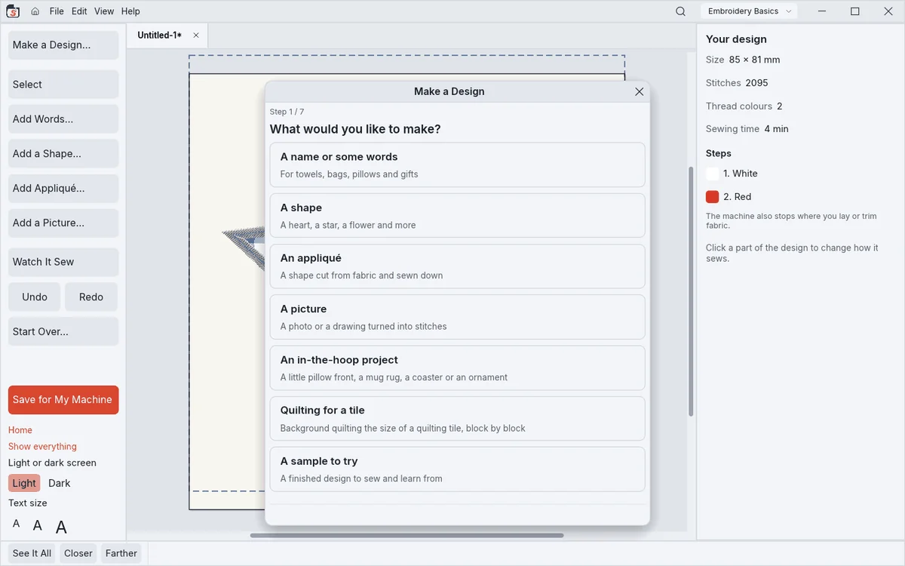The image size is (905, 566).
Task: Start the Watch It Sew preview
Action: 63,262
